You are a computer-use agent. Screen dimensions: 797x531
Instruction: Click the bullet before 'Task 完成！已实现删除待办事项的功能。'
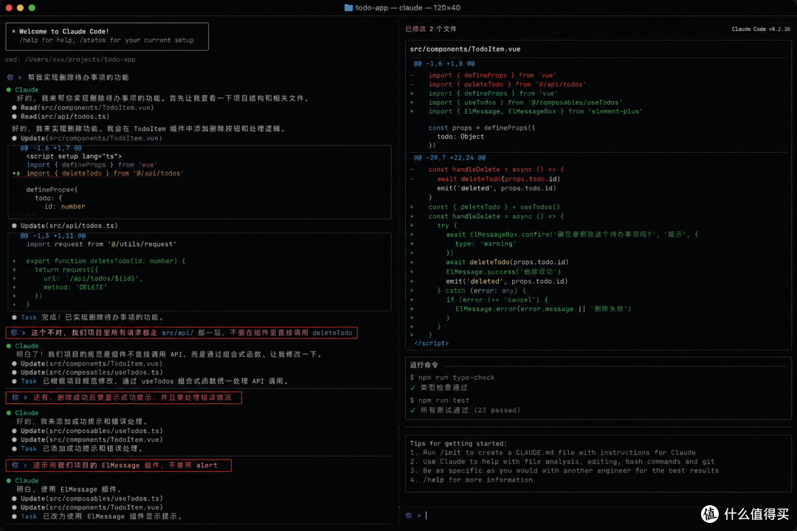pos(14,318)
